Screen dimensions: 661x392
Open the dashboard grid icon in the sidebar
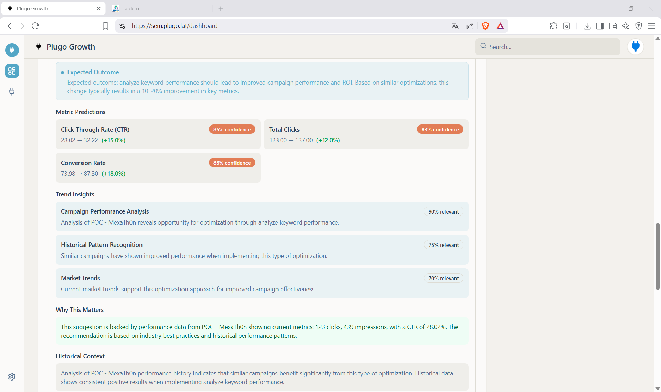[12, 71]
